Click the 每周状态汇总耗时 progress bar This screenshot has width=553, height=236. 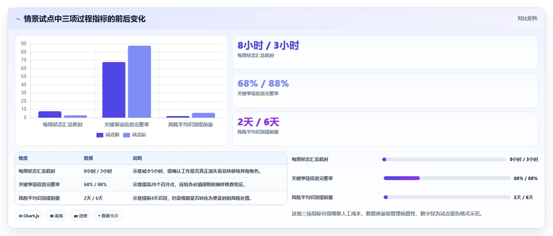(x=444, y=159)
